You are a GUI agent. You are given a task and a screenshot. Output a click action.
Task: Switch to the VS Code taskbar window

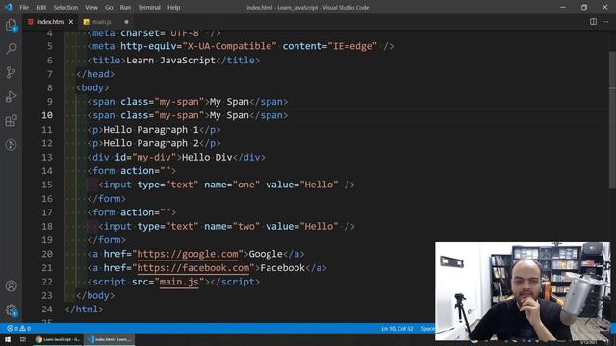point(110,339)
